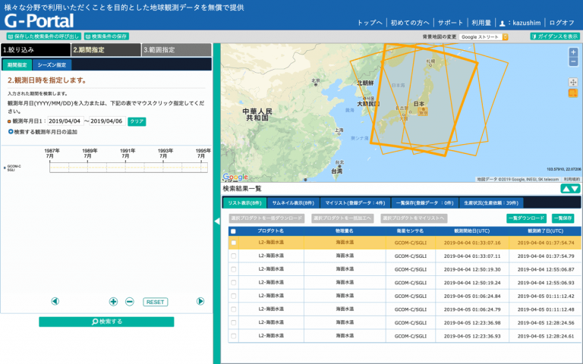
Task: Click 選択プロダクトを一括ダウンロード button
Action: [266, 218]
